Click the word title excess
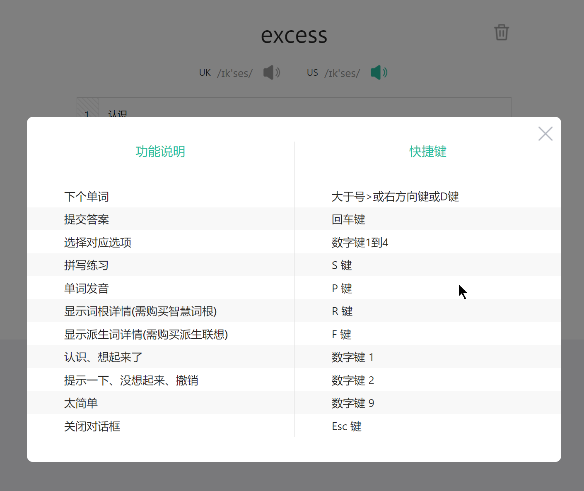Screen dimensions: 584x491 tap(294, 36)
